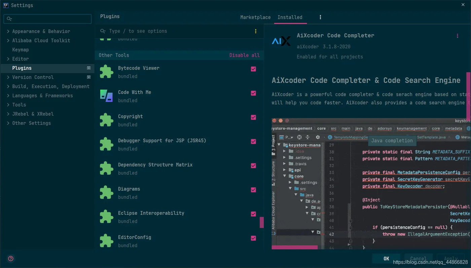Switch to the Marketplace tab

[x=255, y=17]
